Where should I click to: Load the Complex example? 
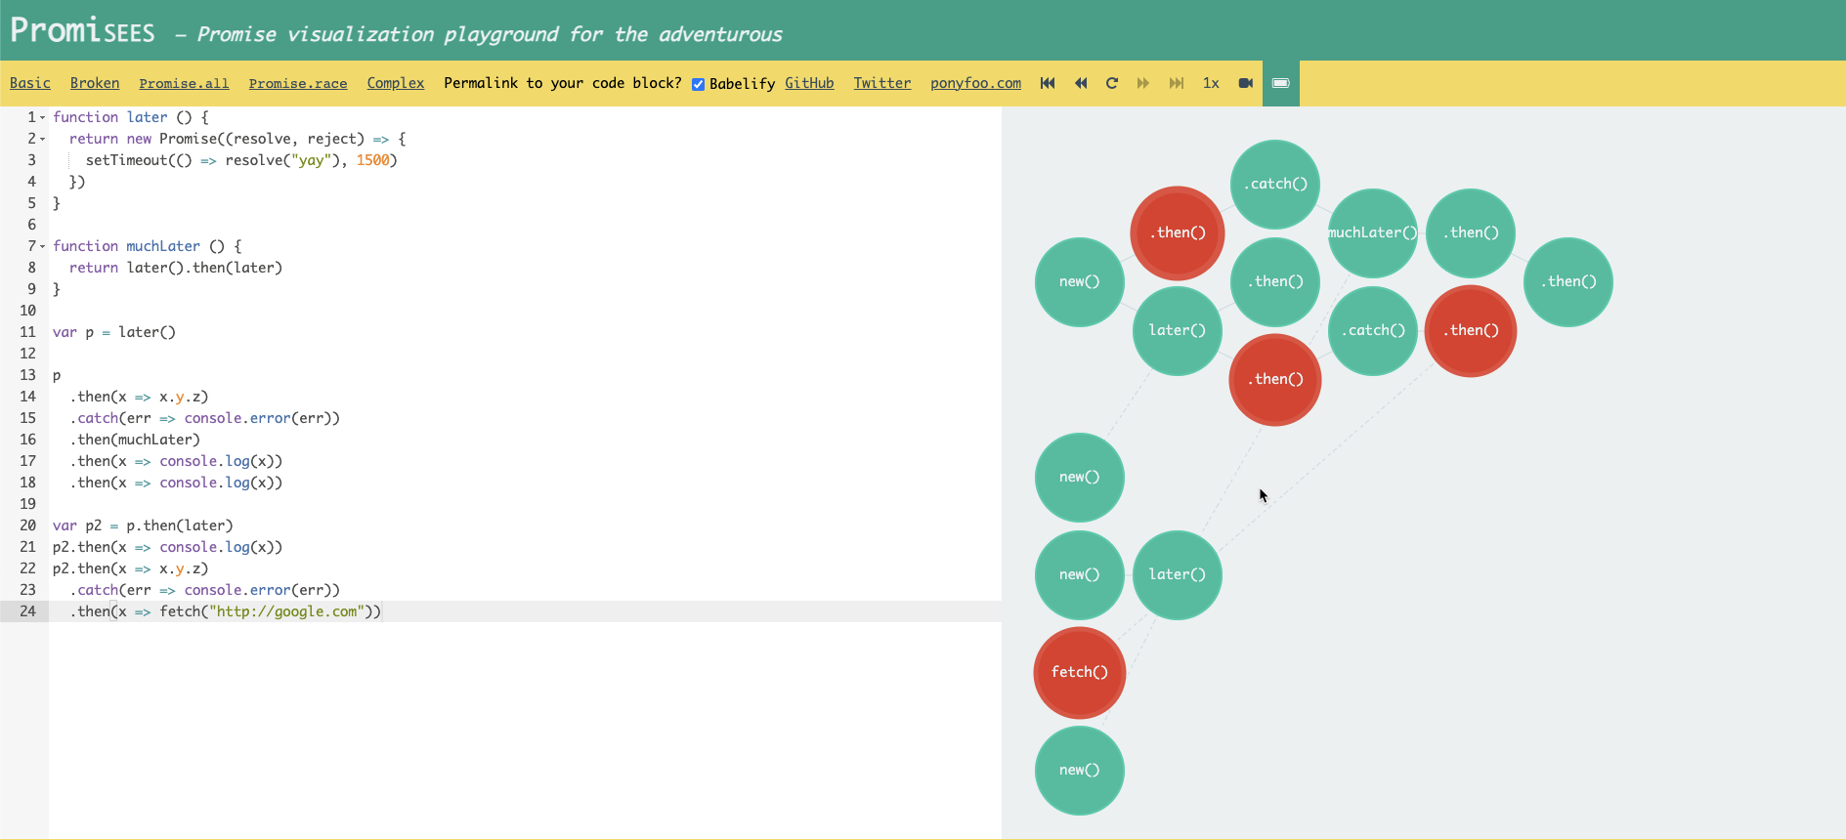tap(396, 83)
